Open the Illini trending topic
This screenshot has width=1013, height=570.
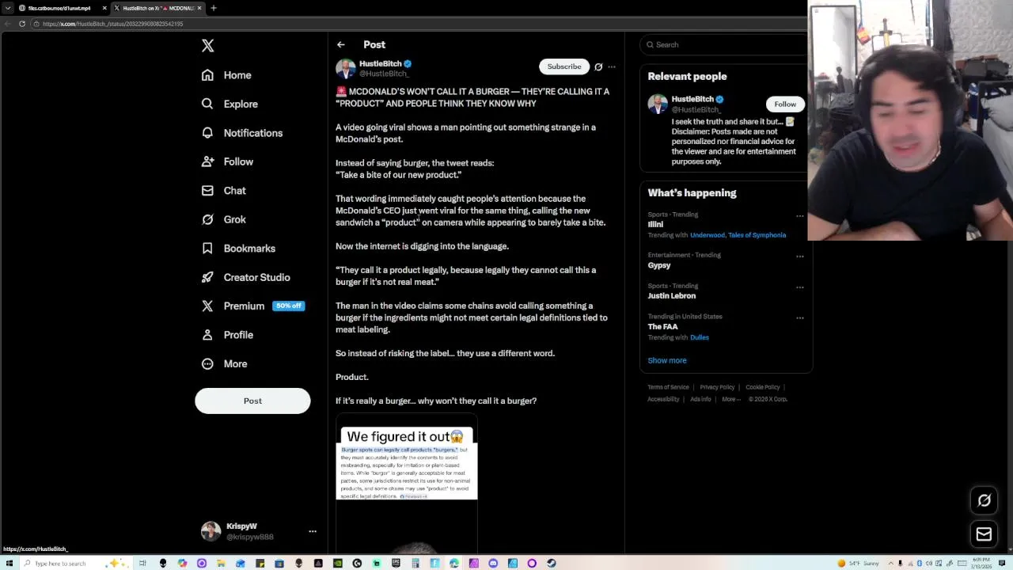coord(655,224)
